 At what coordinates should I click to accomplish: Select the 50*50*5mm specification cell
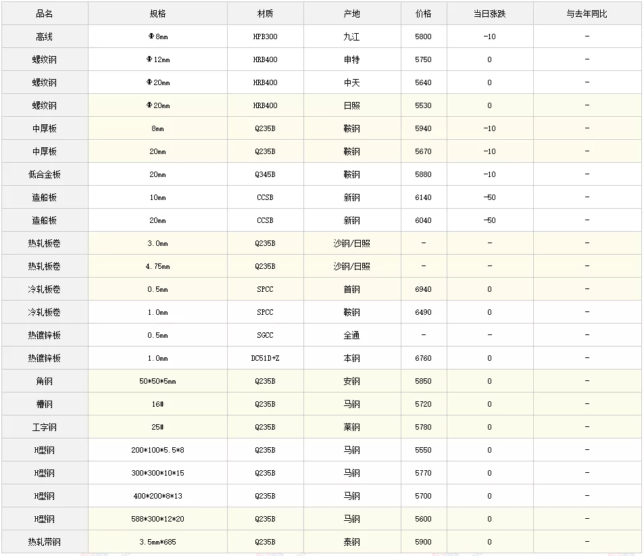click(x=157, y=382)
